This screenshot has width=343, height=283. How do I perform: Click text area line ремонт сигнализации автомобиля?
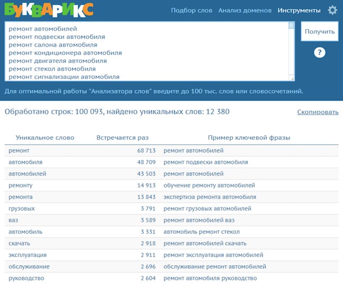tap(64, 77)
